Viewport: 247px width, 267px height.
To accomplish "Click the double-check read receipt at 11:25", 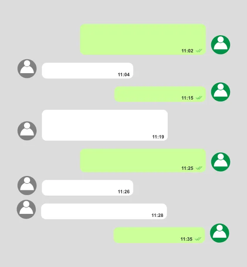I will click(x=199, y=168).
